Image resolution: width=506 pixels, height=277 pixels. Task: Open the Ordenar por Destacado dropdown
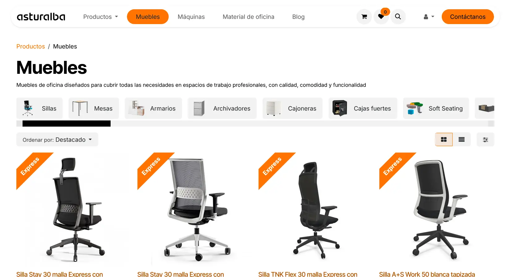[x=57, y=140]
